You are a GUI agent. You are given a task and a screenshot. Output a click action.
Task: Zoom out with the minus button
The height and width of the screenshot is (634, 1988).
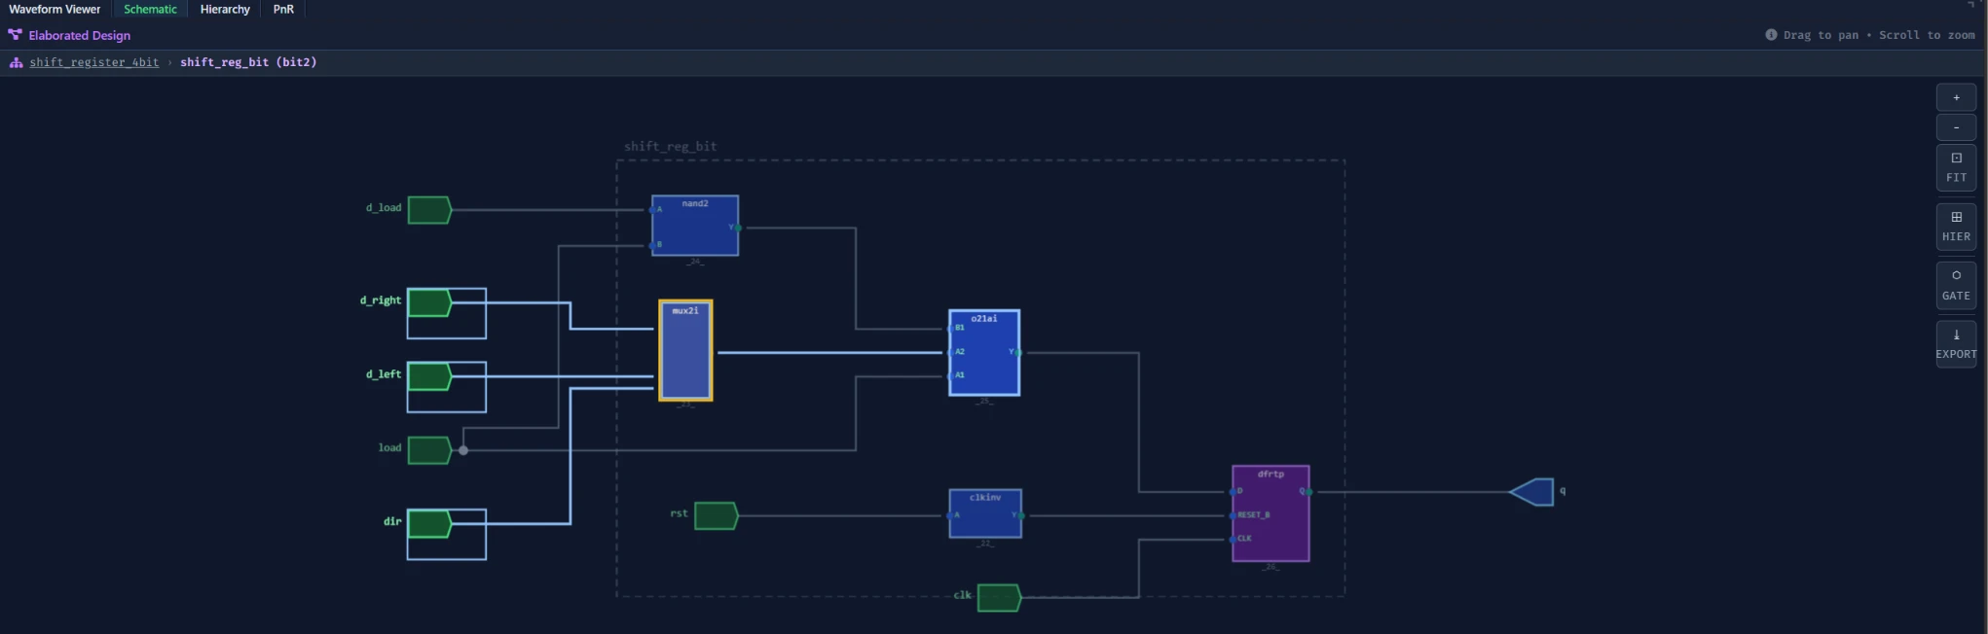(1956, 127)
